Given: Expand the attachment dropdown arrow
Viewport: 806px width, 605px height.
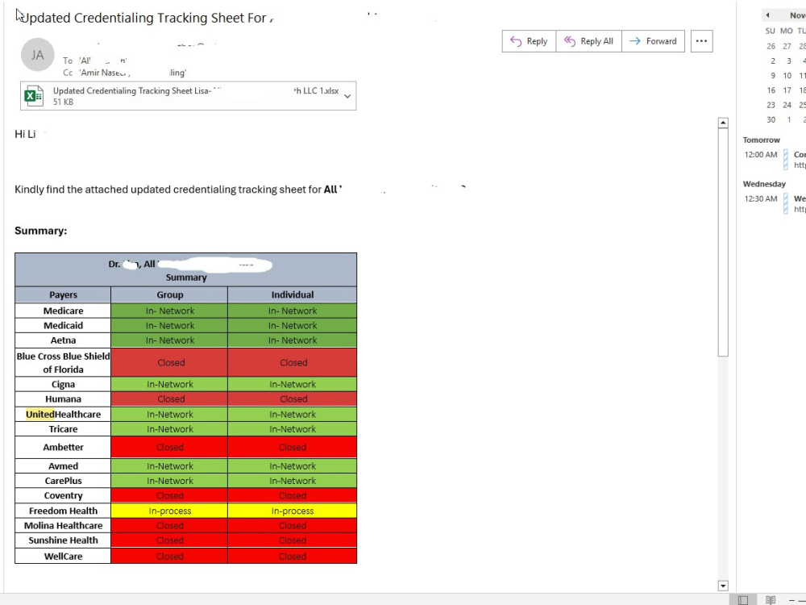Looking at the screenshot, I should click(347, 96).
